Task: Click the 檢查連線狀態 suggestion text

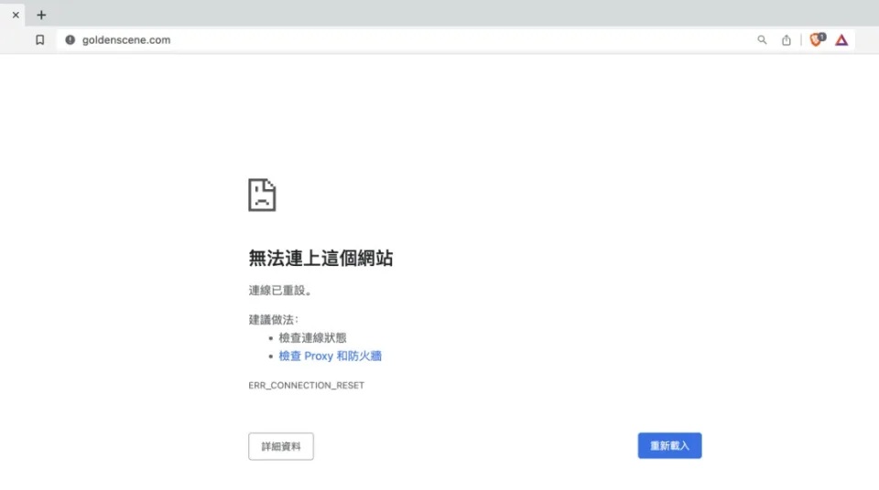Action: (x=312, y=337)
